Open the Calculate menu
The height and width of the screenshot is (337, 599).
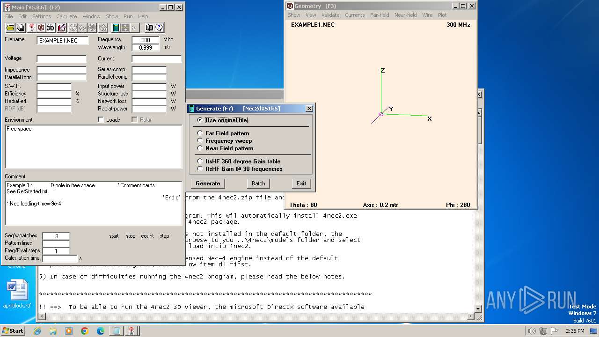coord(66,16)
